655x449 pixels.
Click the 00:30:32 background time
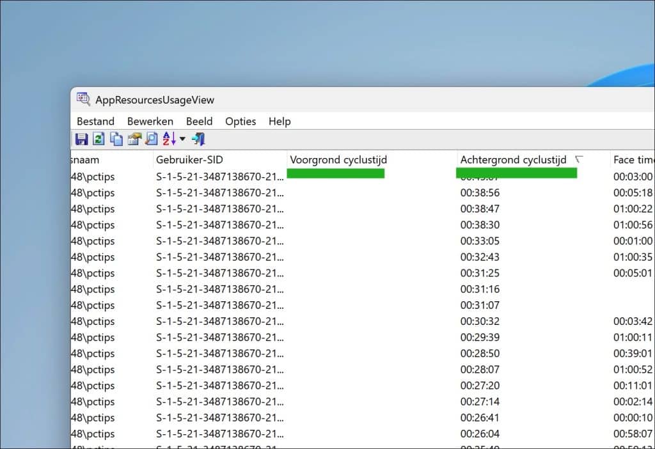click(480, 321)
